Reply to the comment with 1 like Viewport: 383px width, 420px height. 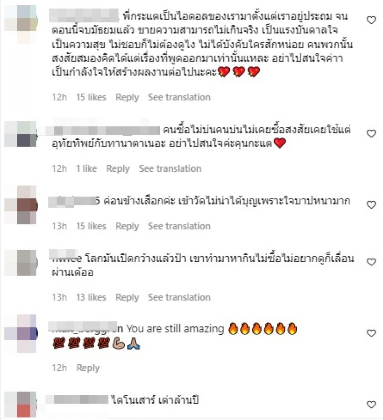coord(118,168)
